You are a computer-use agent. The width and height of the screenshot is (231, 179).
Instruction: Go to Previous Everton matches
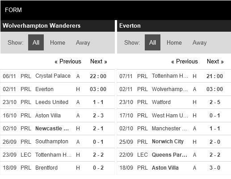[185, 61]
